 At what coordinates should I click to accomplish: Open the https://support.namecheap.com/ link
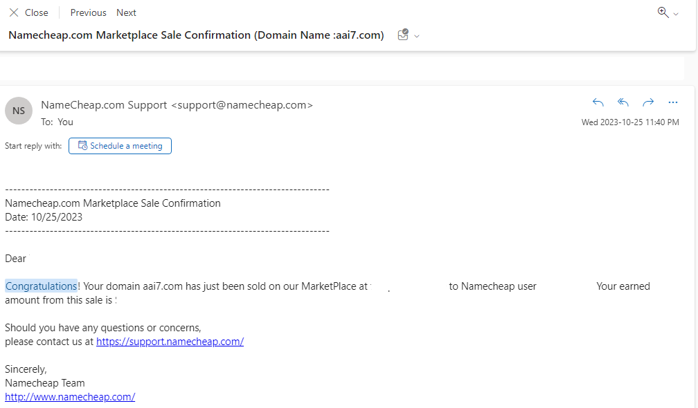[x=170, y=342]
